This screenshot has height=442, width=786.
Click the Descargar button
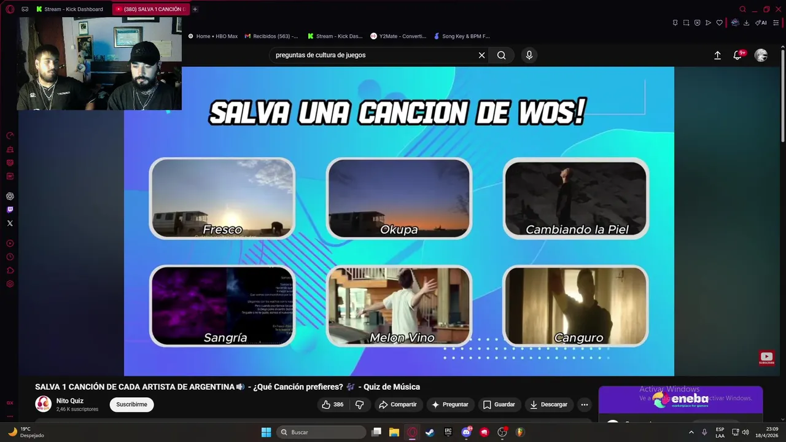(549, 405)
